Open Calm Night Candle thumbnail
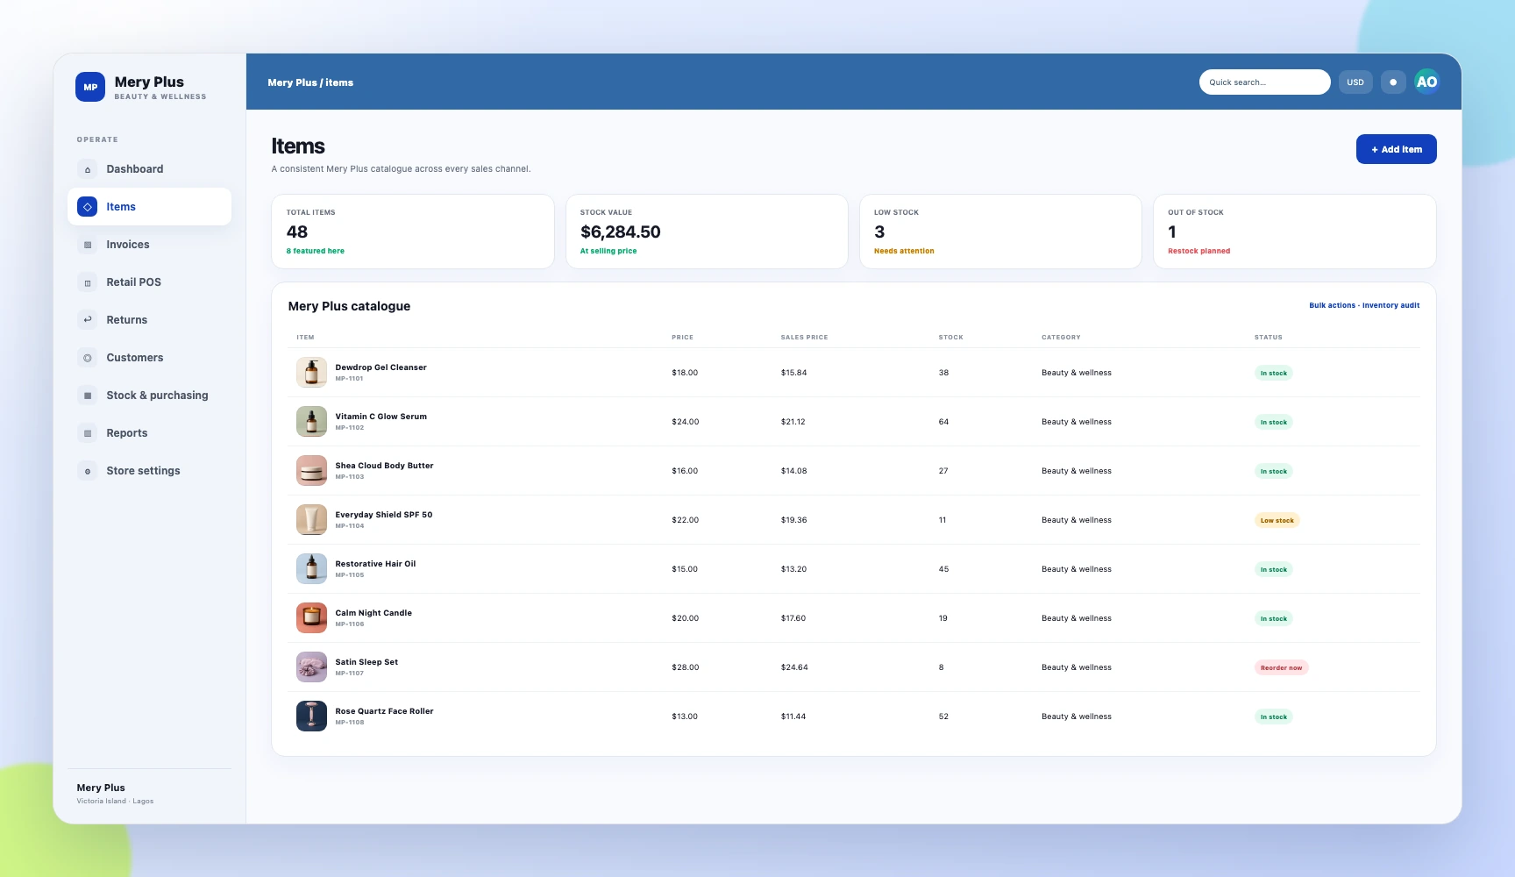The image size is (1515, 877). pos(311,618)
